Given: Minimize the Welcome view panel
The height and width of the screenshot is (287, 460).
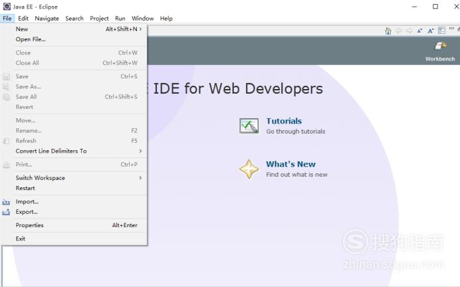Looking at the screenshot, I should [x=451, y=29].
